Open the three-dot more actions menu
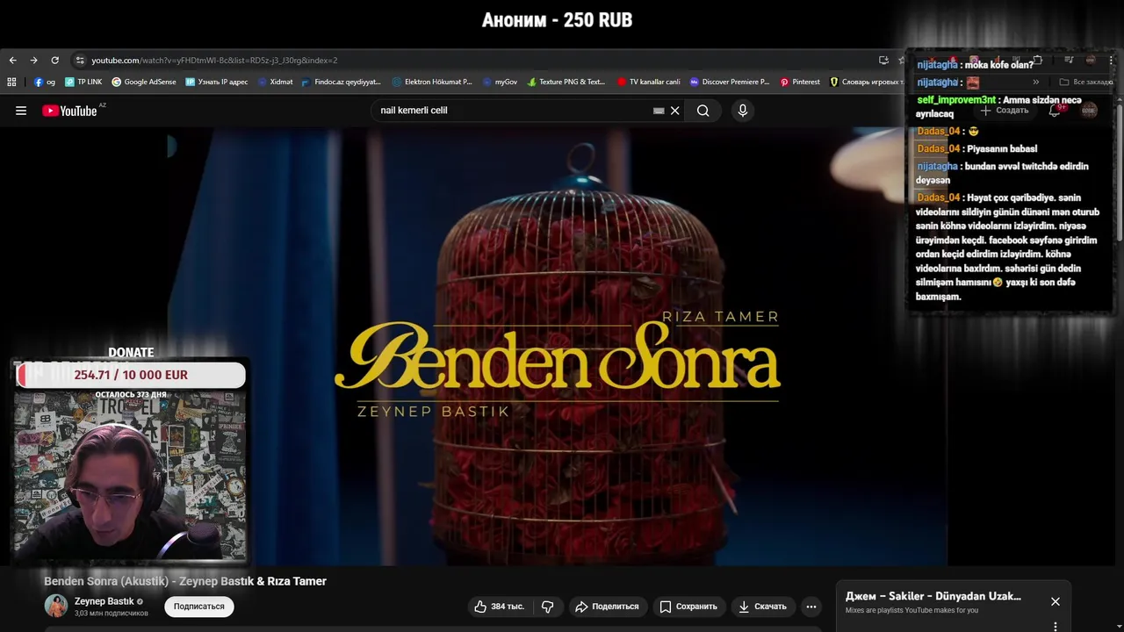Screen dimensions: 1124x632 tap(811, 607)
